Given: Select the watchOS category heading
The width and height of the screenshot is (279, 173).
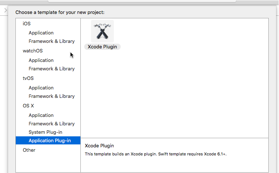Looking at the screenshot, I should 33,51.
